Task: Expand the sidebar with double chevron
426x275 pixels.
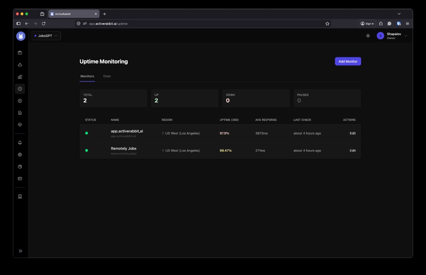Action: click(20, 251)
